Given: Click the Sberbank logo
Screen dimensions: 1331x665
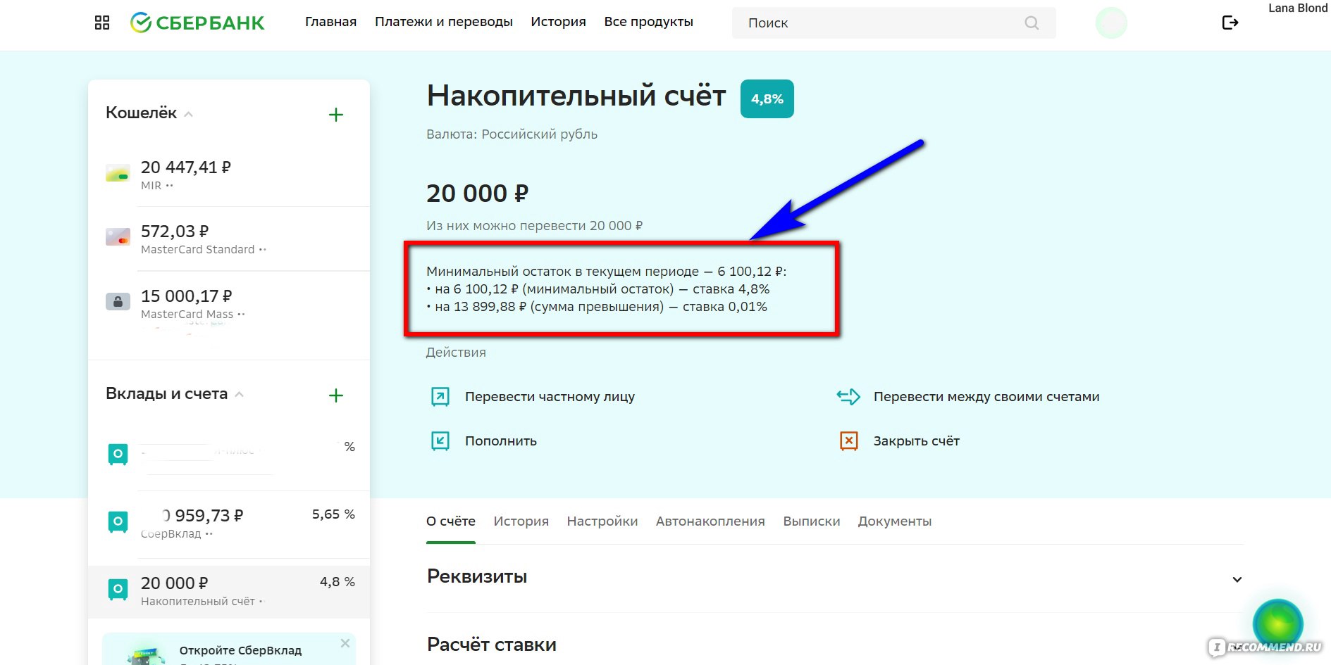Looking at the screenshot, I should (x=197, y=23).
